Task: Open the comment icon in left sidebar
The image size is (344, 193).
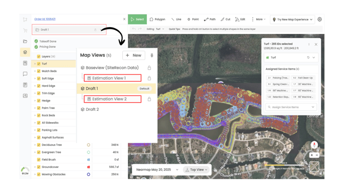Action: [x=25, y=74]
